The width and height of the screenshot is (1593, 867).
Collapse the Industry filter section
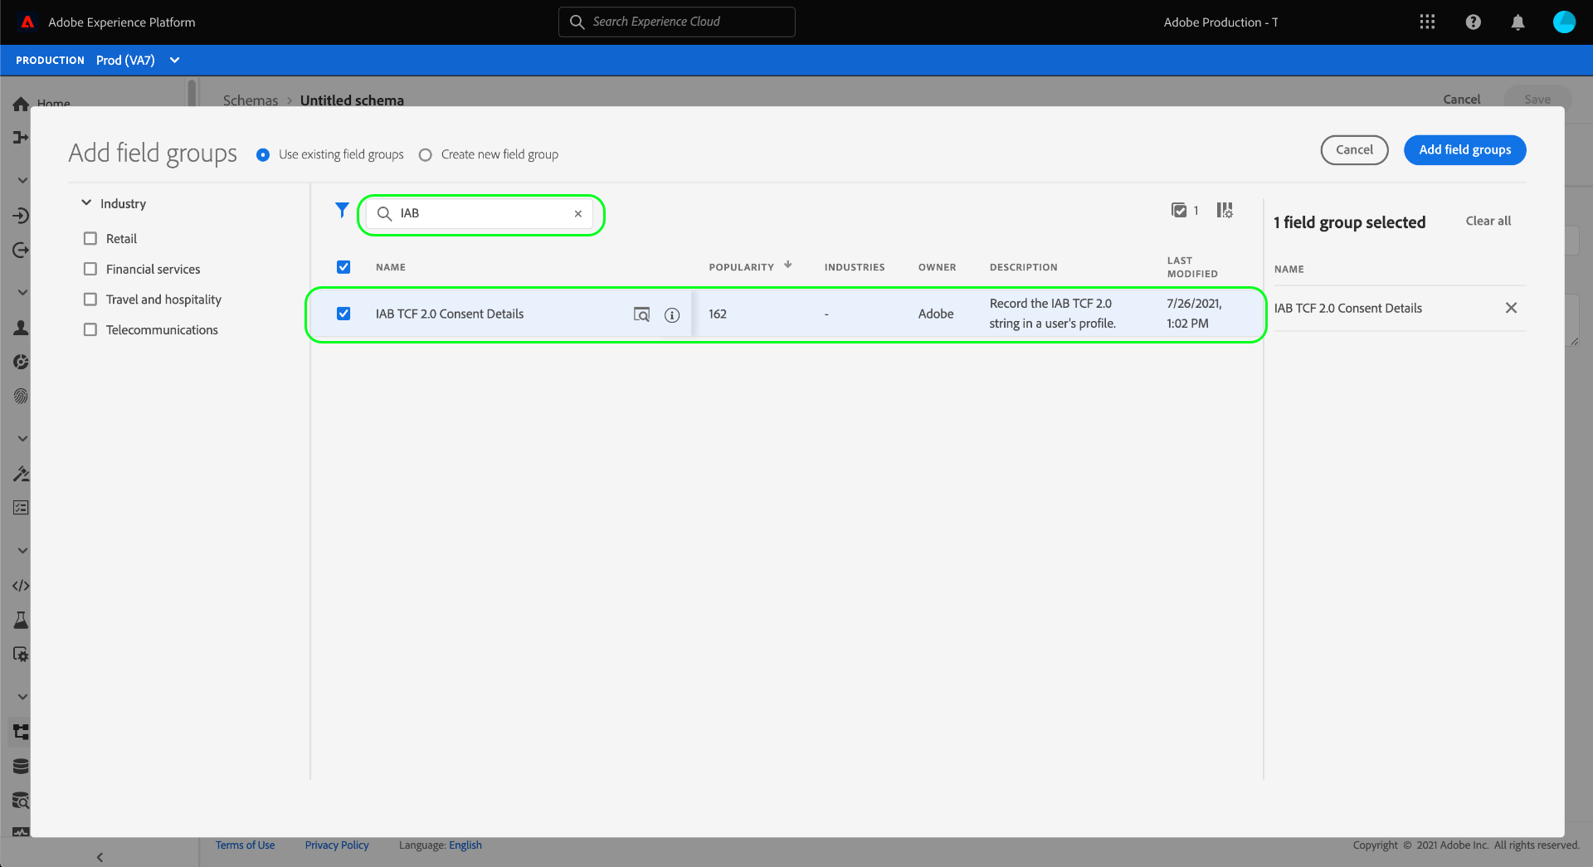pyautogui.click(x=86, y=202)
